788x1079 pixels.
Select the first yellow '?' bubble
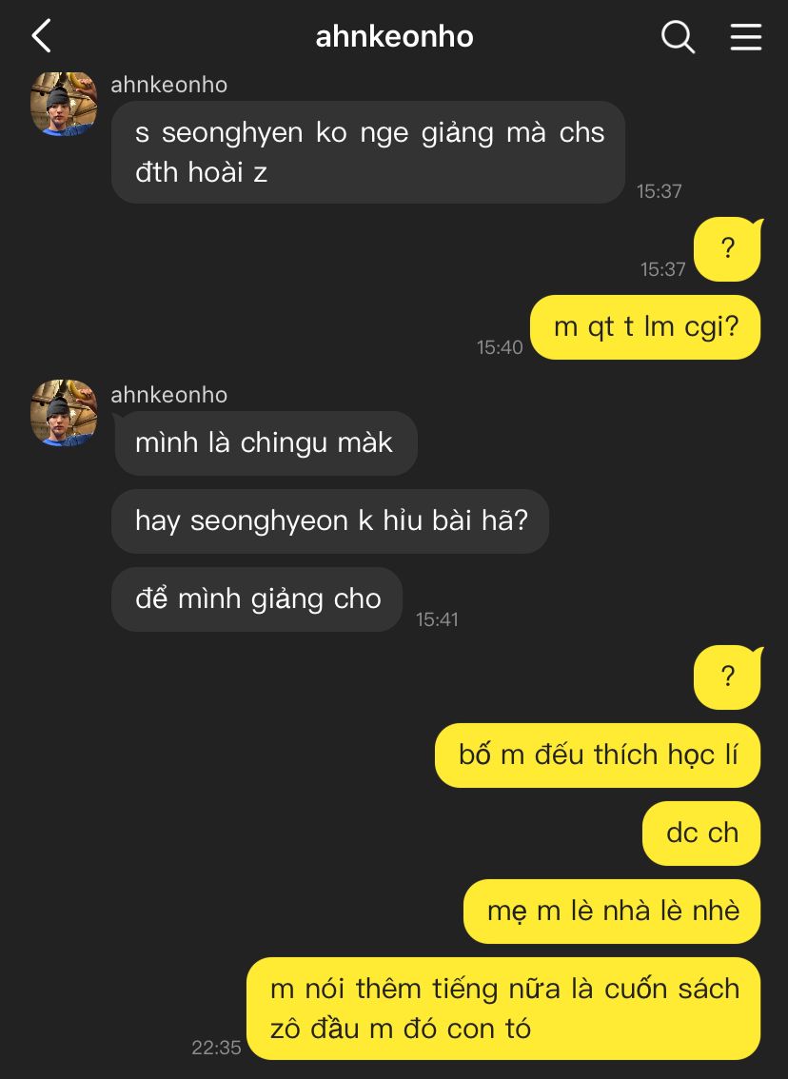(x=728, y=249)
